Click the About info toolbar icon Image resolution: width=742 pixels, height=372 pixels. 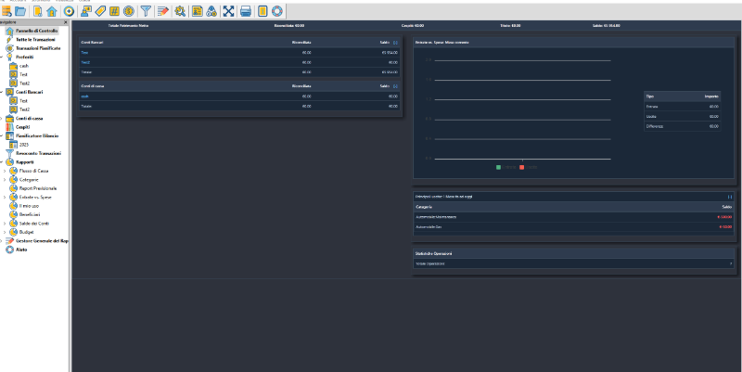pyautogui.click(x=262, y=11)
